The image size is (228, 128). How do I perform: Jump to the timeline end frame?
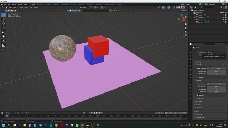click(102, 113)
